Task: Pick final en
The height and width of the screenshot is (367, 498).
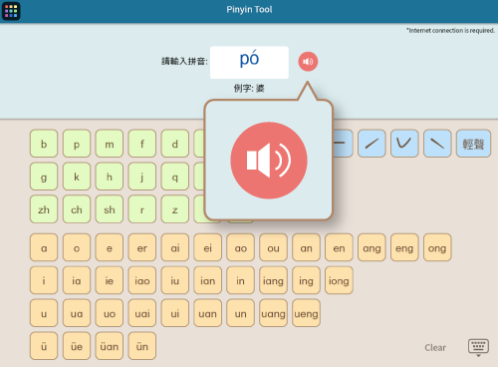Action: coord(339,247)
